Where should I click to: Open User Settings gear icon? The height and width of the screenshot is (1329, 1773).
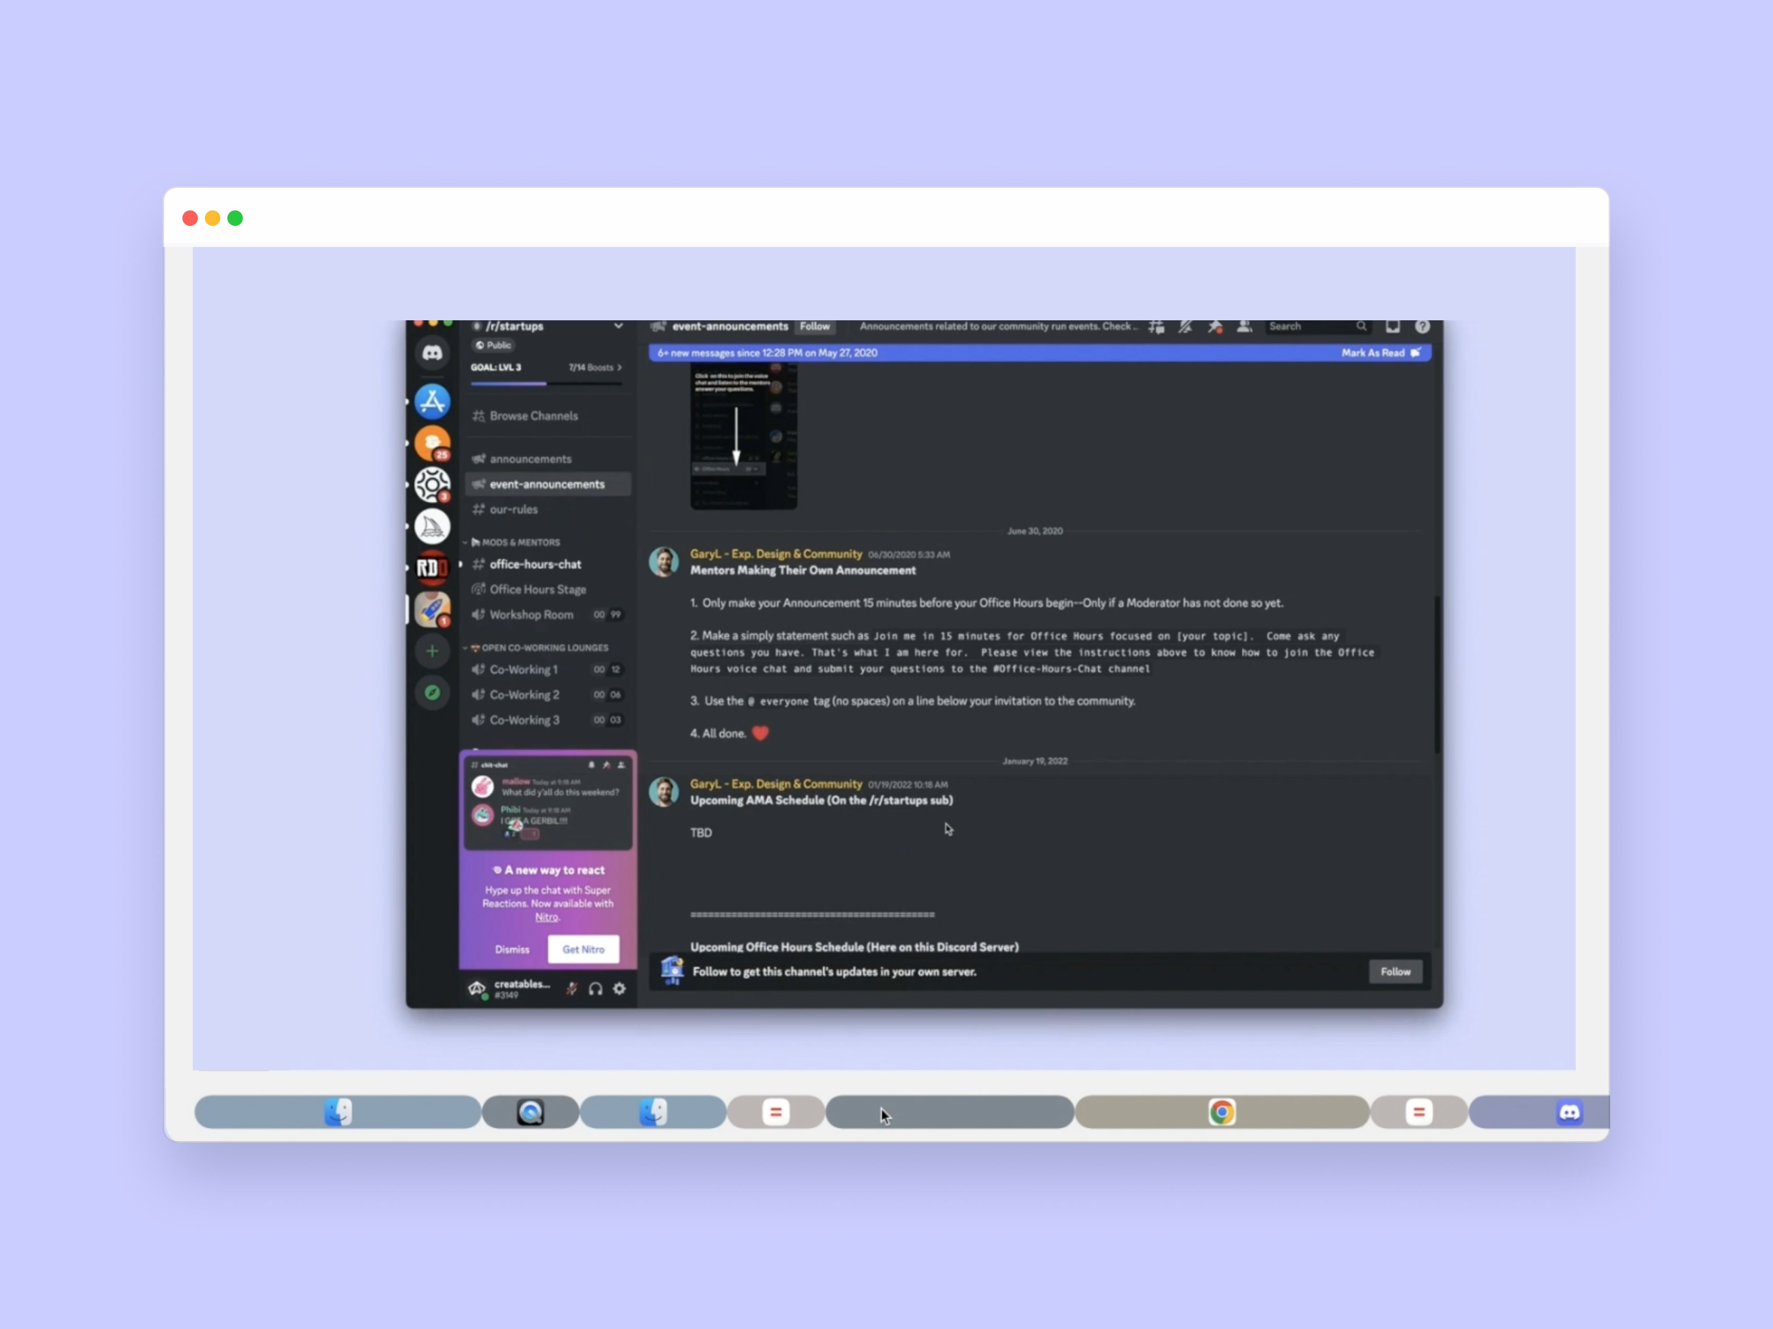pyautogui.click(x=620, y=988)
